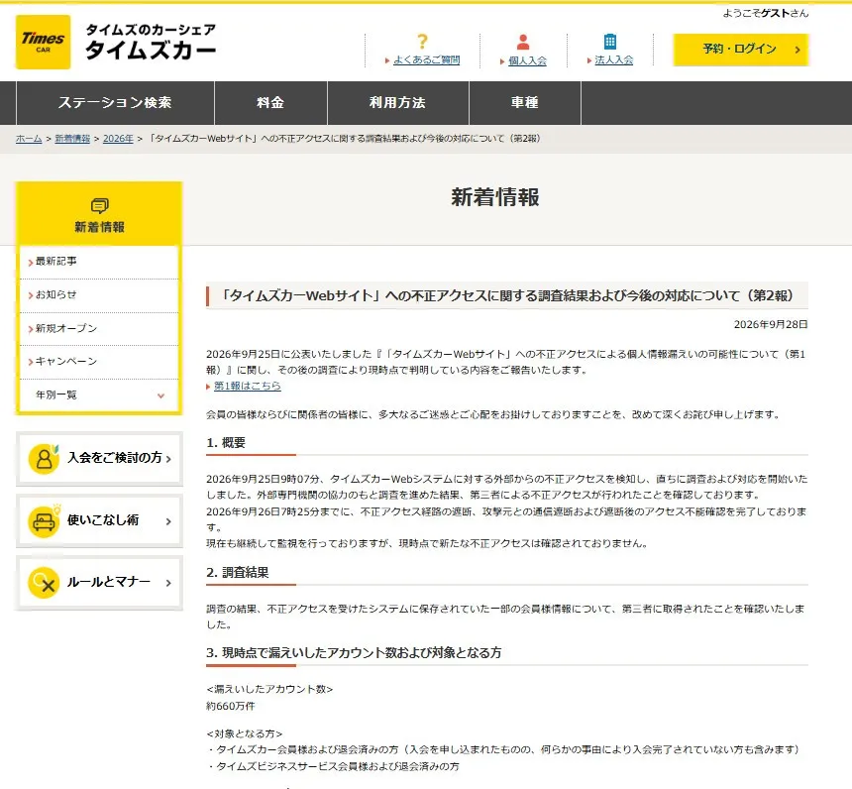Select お知らせ in sidebar
Image resolution: width=852 pixels, height=789 pixels.
tap(99, 295)
